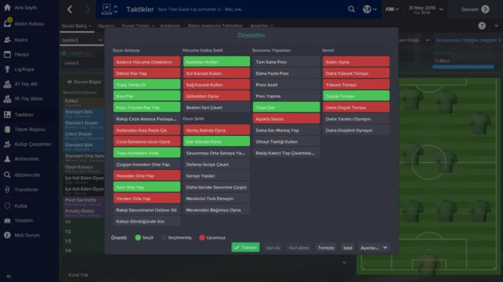Open the 21 Yaş Altı team icon
503x282 pixels.
7,84
